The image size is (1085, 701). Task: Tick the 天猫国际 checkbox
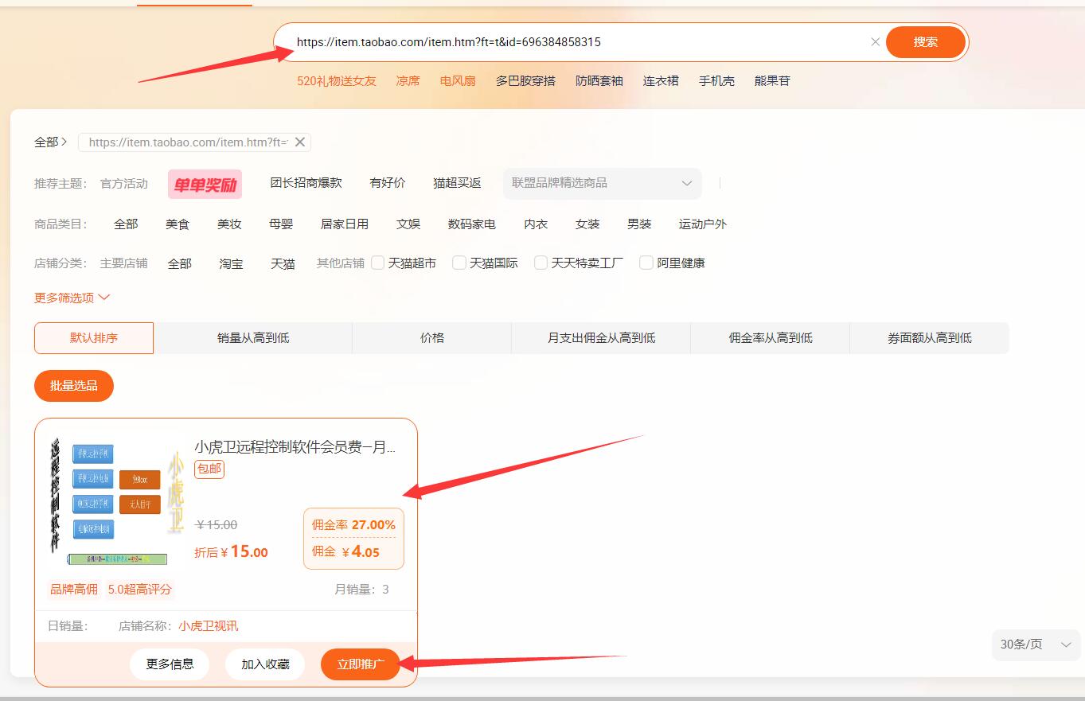(x=459, y=263)
